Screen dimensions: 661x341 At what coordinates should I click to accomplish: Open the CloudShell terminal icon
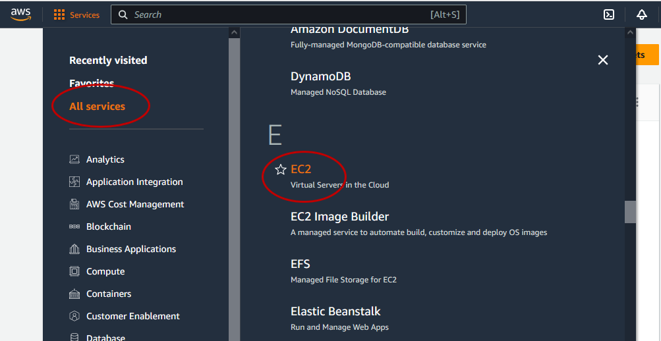609,14
